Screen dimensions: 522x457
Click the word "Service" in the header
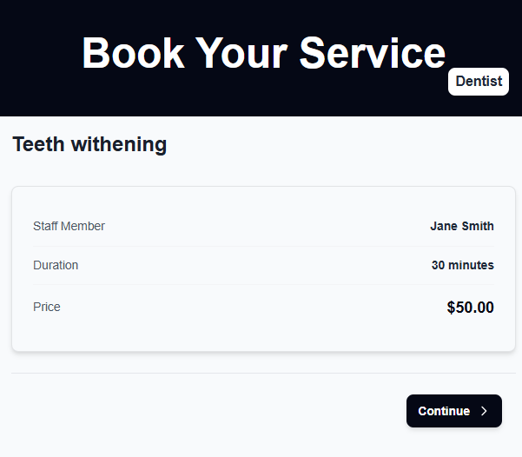pyautogui.click(x=372, y=52)
